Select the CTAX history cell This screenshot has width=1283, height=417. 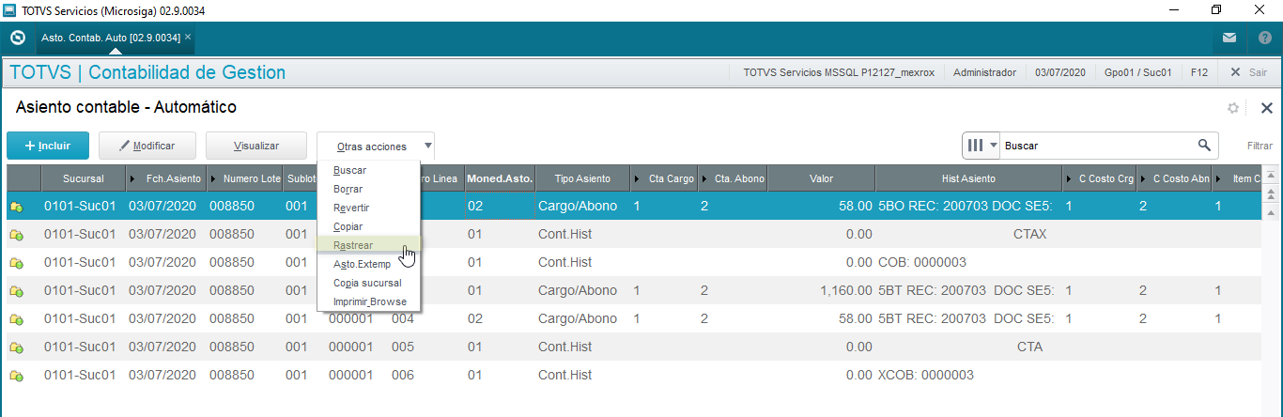click(968, 235)
